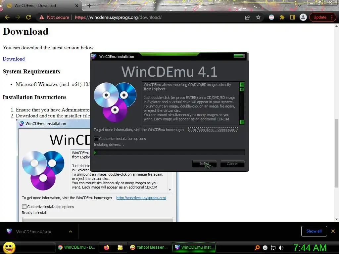Click the share page icon in address bar
Screen dimensions: 339x254
tap(248, 17)
